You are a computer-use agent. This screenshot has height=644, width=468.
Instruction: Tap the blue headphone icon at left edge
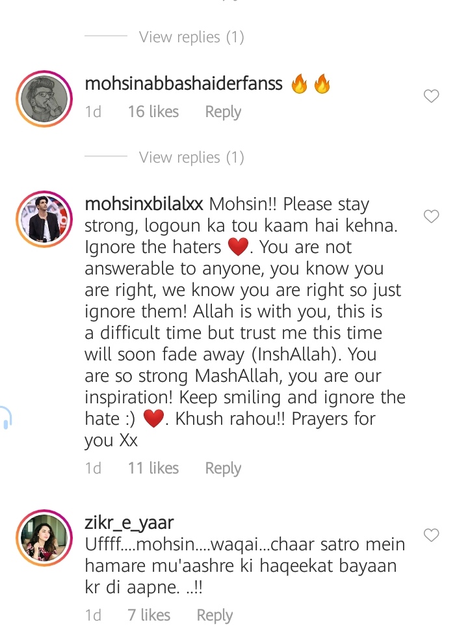point(6,417)
